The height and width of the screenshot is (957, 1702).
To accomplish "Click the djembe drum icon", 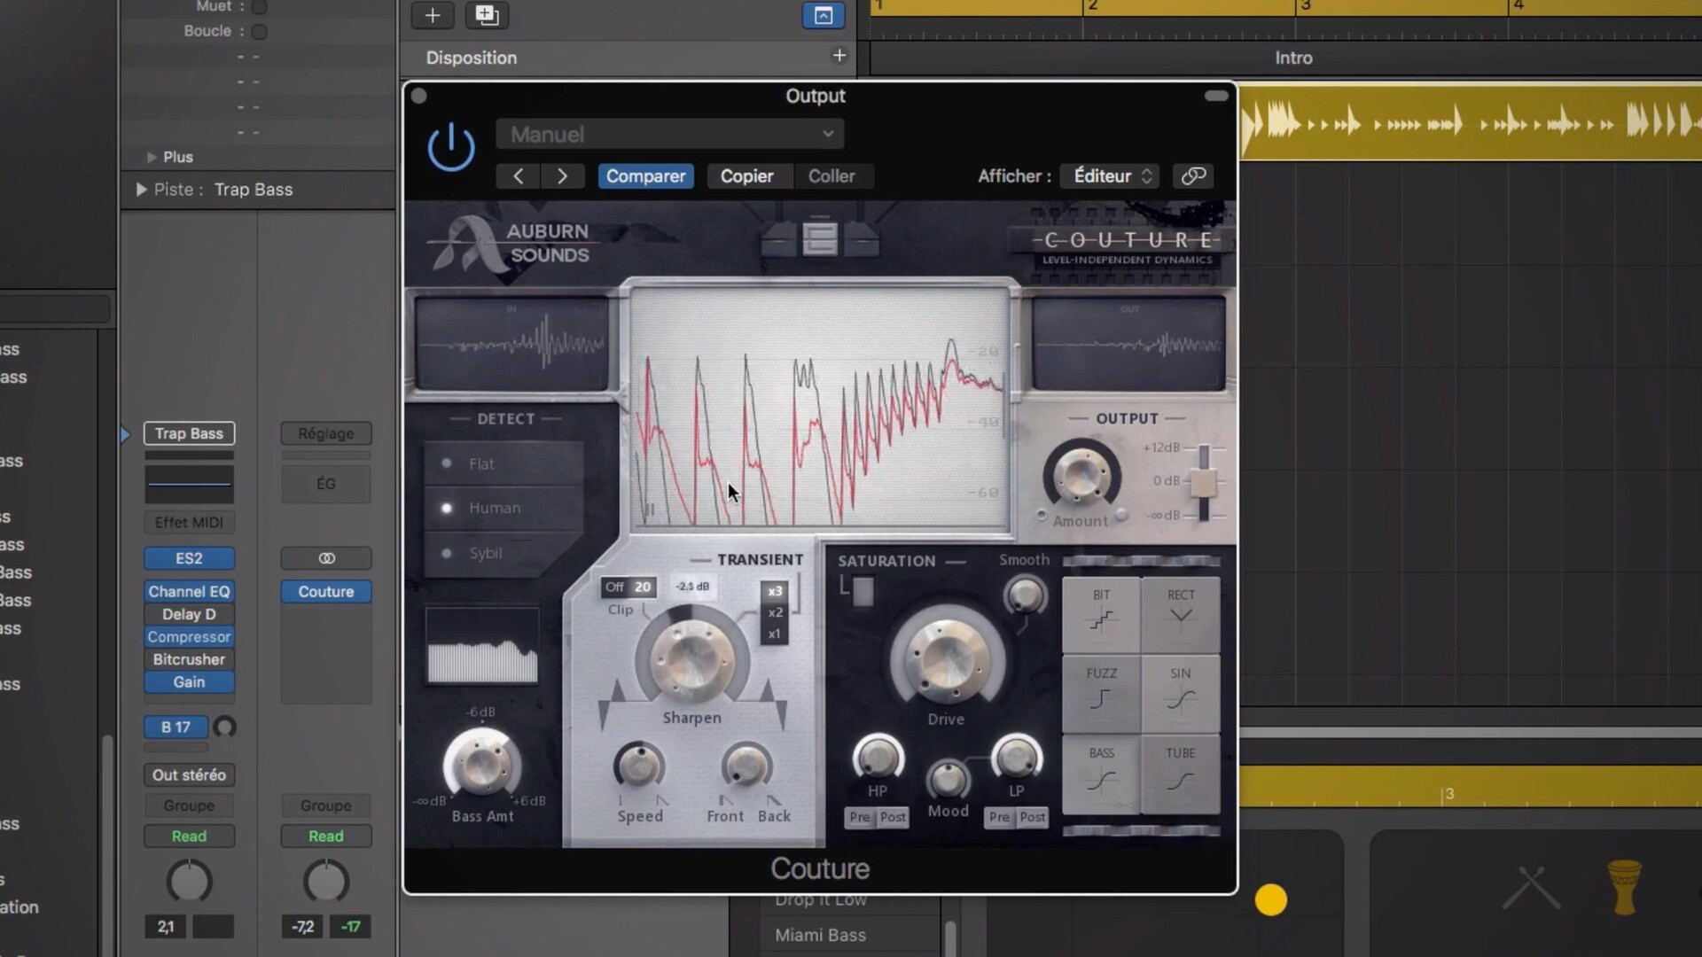I will pos(1624,886).
